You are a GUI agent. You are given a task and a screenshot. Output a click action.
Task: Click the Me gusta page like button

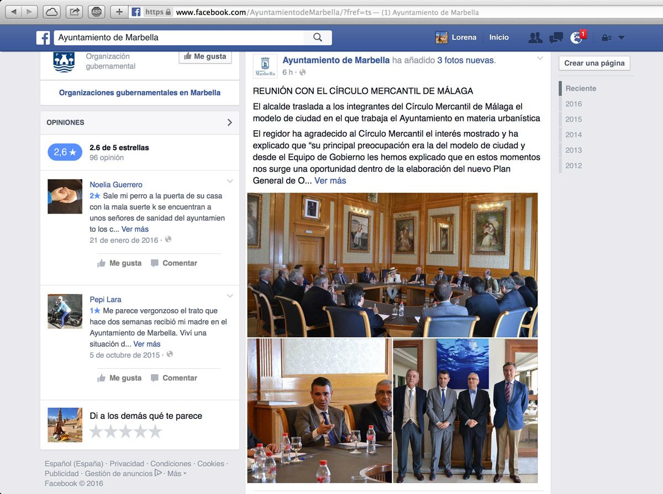[x=205, y=56]
